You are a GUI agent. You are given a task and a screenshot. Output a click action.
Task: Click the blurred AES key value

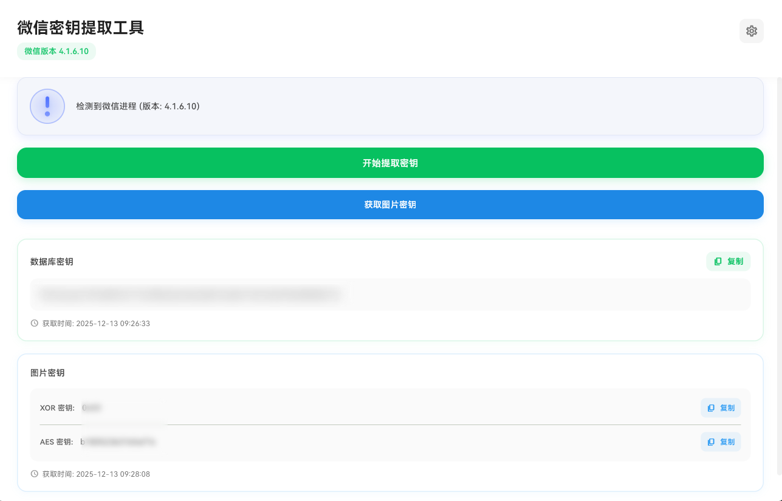(x=118, y=442)
